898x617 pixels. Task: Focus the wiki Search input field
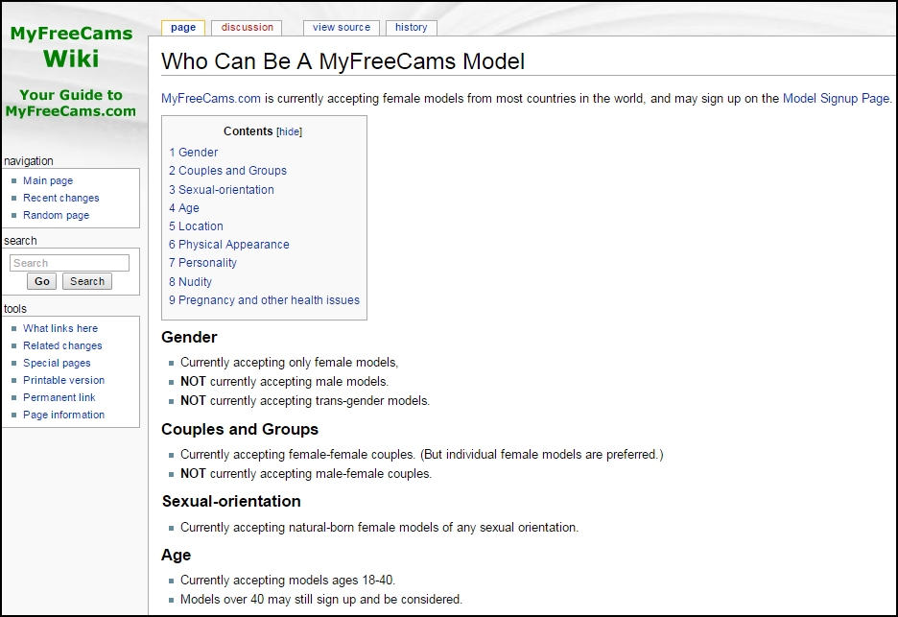pyautogui.click(x=69, y=263)
